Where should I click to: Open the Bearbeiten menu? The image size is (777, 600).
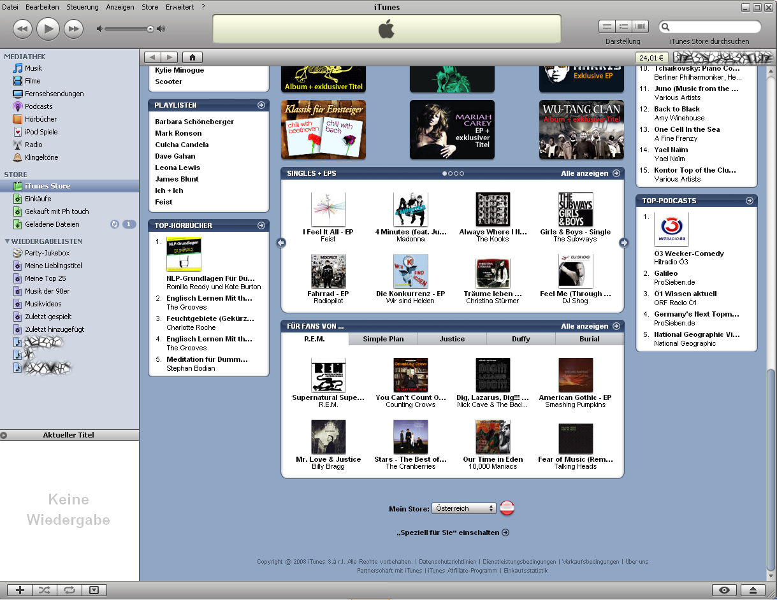(x=43, y=7)
